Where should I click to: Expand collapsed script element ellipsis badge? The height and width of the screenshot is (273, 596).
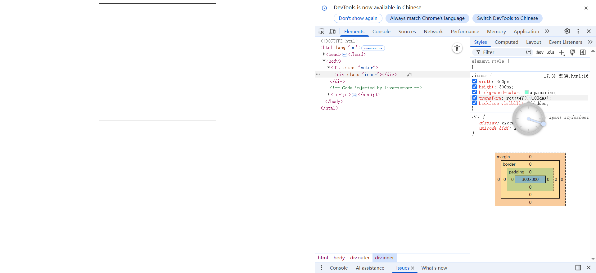[x=354, y=95]
